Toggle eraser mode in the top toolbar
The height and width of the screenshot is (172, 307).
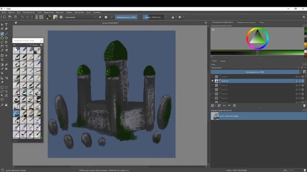point(100,17)
